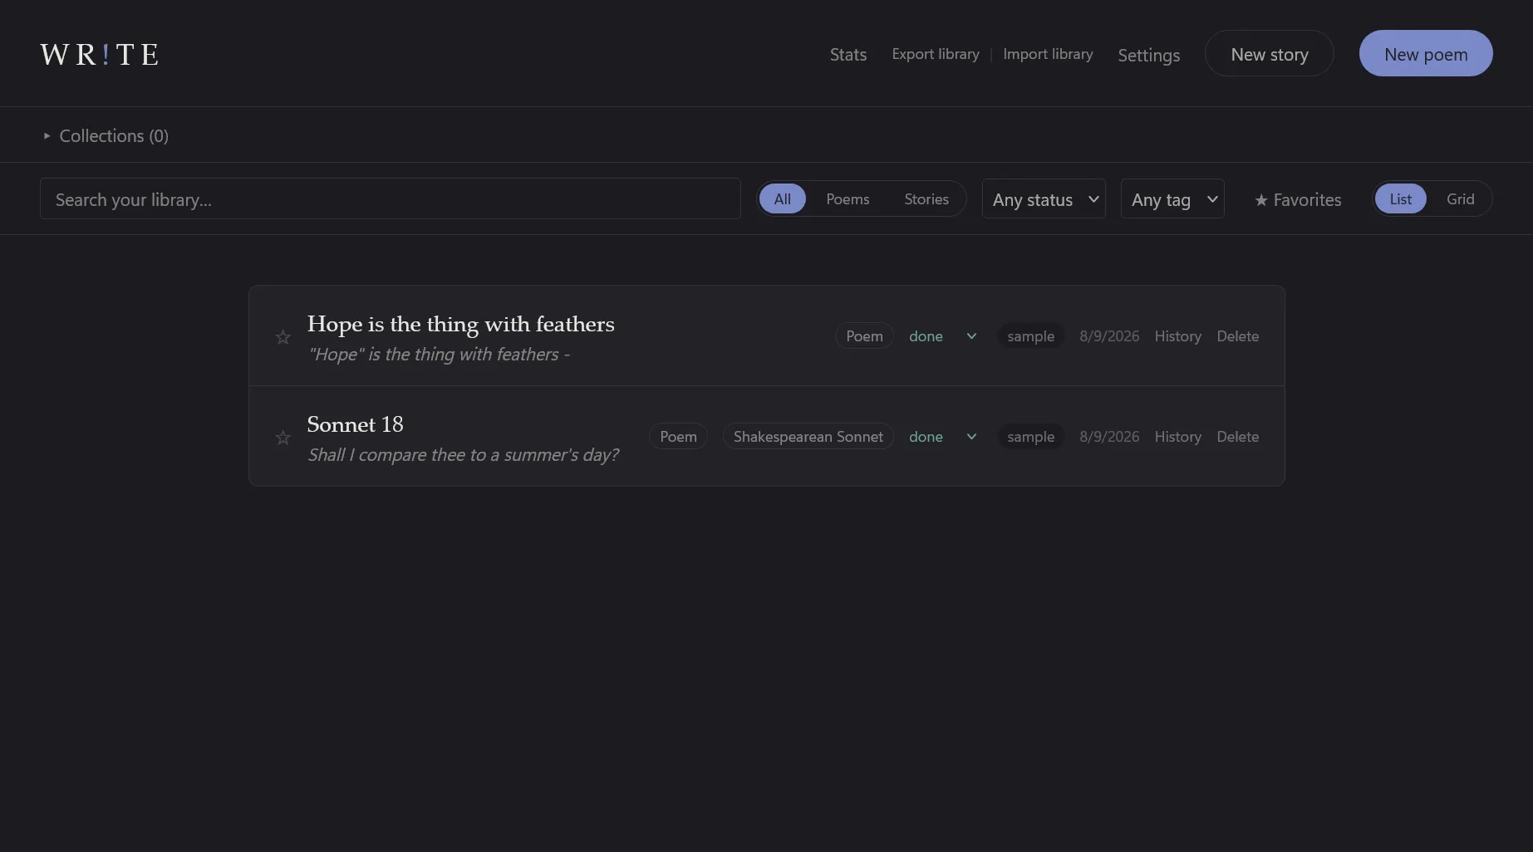The height and width of the screenshot is (852, 1533).
Task: Delete the Hope is the thing with feathers poem
Action: pos(1237,336)
